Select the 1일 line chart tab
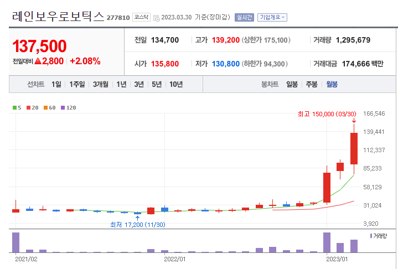This screenshot has width=398, height=269. pos(56,84)
